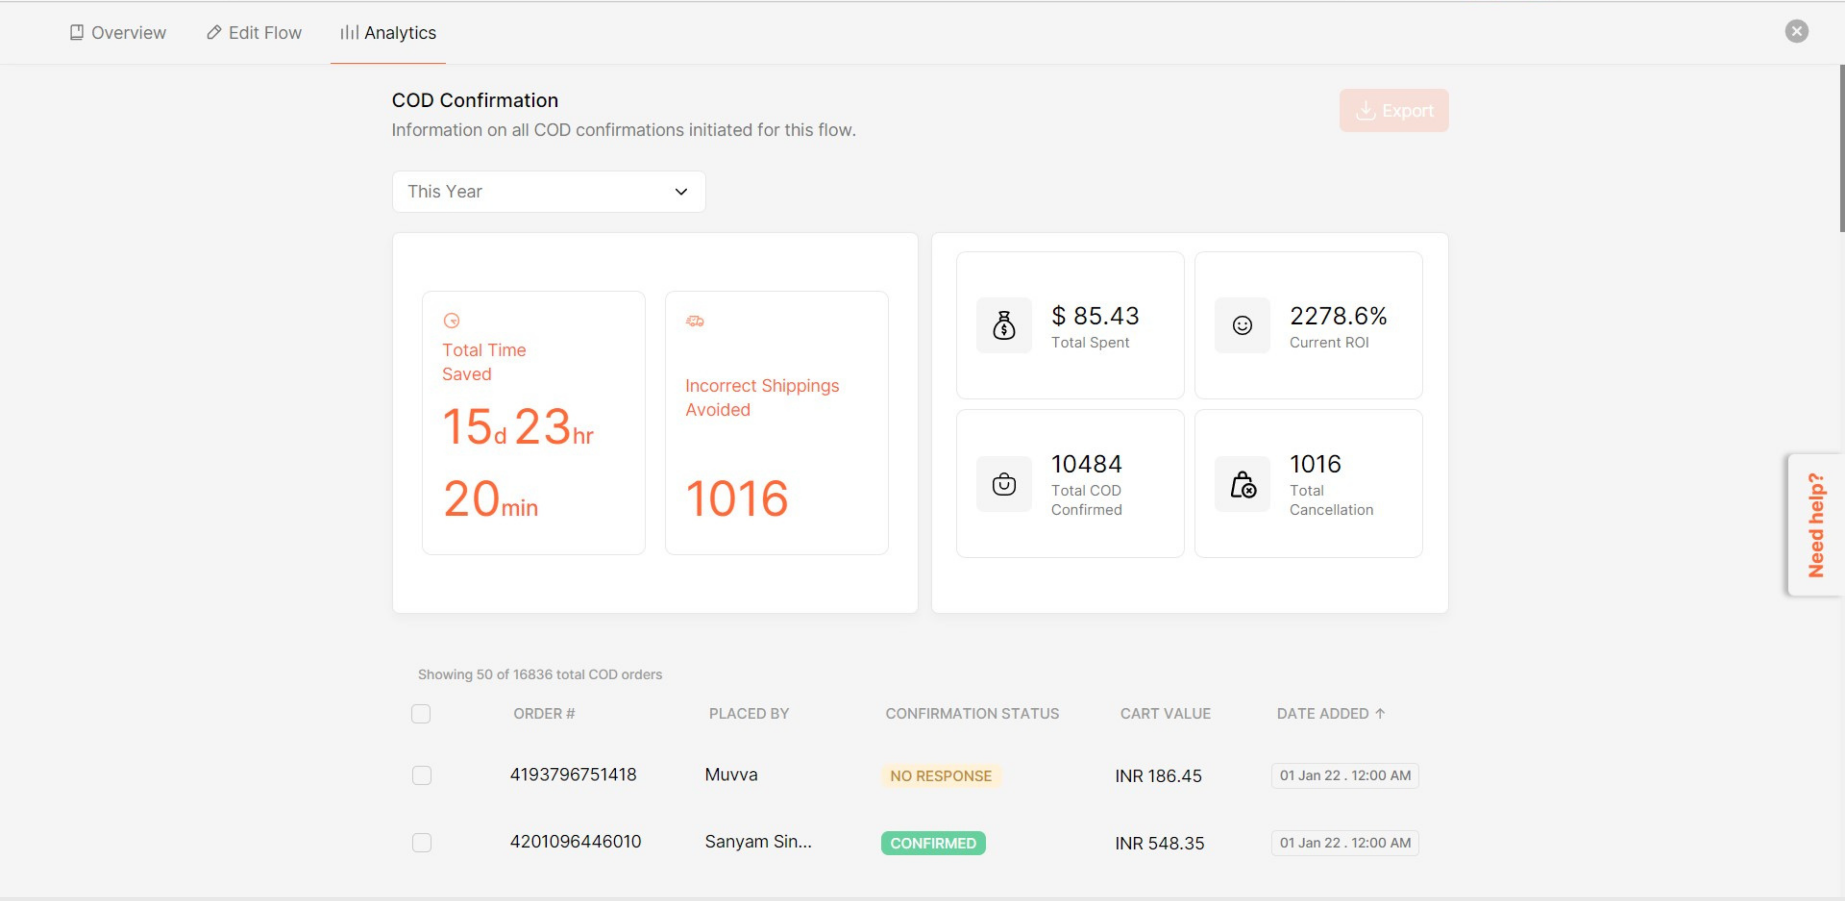The image size is (1845, 901).
Task: Click cart value INR 548.35
Action: tap(1159, 843)
